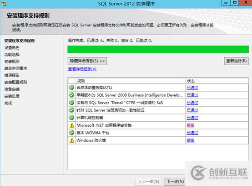Minimize the SQL Server 2012 setup window
252x186 pixels.
(x=226, y=3)
